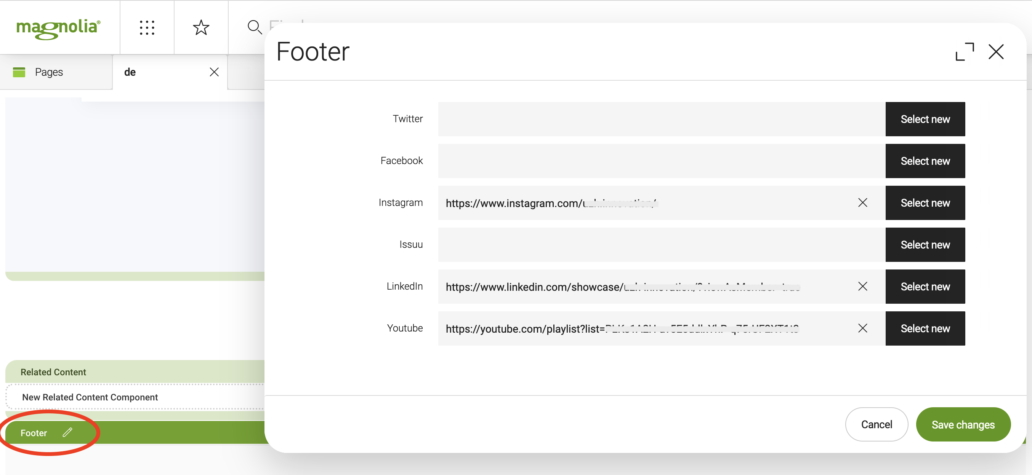Viewport: 1032px width, 475px height.
Task: Select the de tab
Action: point(130,72)
